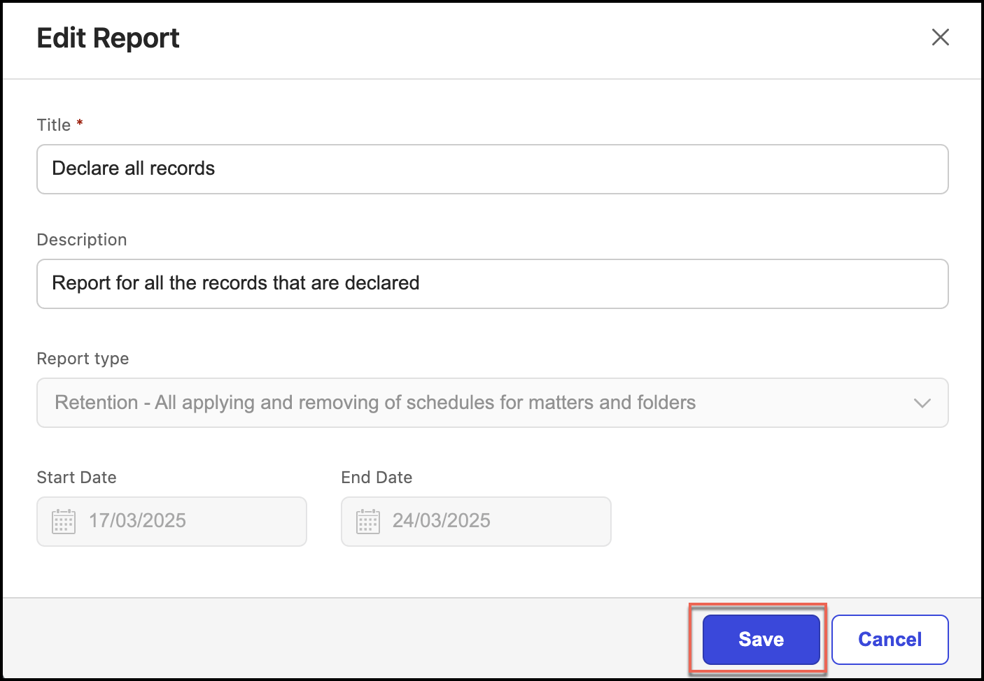Viewport: 984px width, 681px height.
Task: Click the End Date calendar icon
Action: point(368,522)
